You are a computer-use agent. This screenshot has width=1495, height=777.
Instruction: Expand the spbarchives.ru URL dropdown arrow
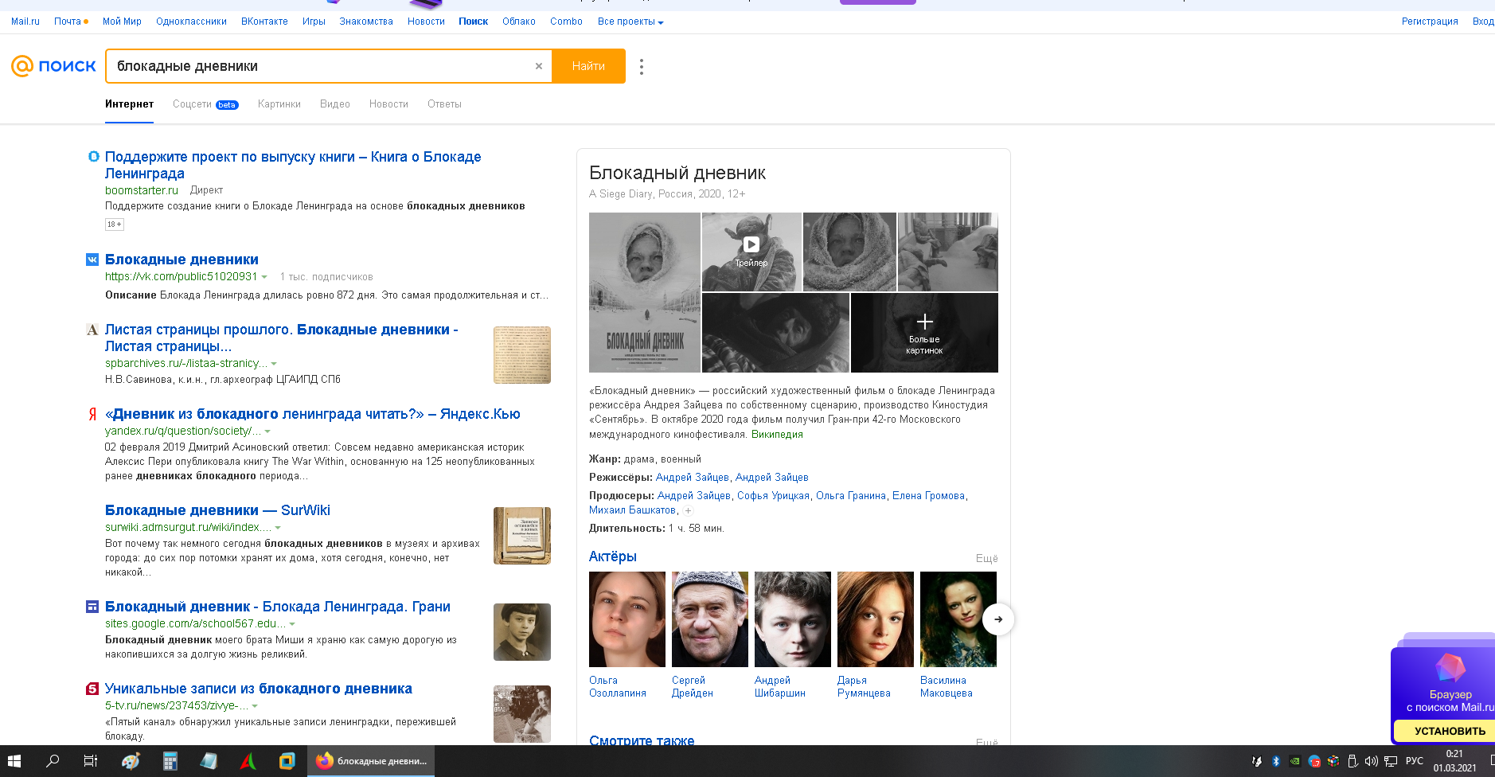274,364
